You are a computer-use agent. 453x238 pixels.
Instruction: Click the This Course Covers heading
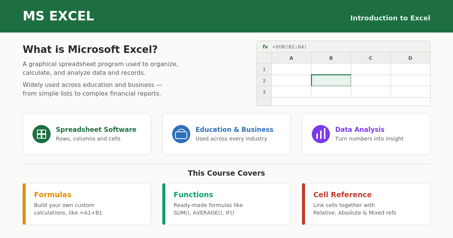226,173
